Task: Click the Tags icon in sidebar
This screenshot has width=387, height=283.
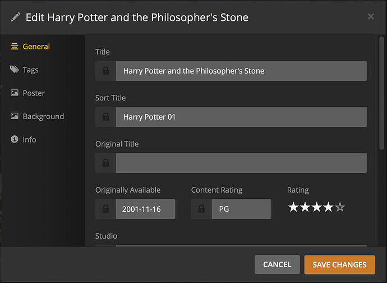Action: (x=15, y=70)
